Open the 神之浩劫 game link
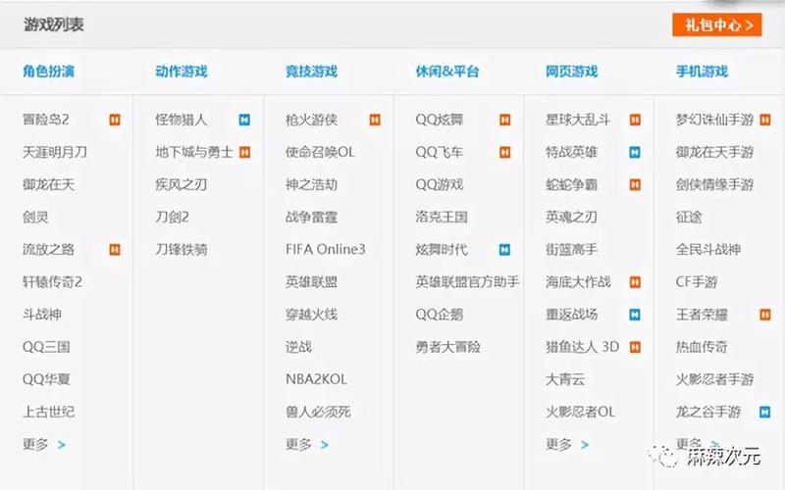This screenshot has width=785, height=490. tap(311, 184)
